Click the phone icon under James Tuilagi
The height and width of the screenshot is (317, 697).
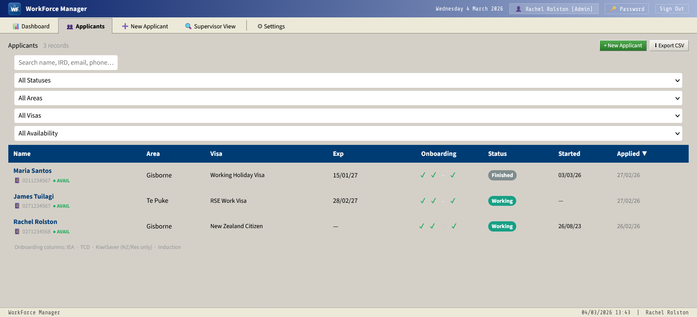[17, 206]
